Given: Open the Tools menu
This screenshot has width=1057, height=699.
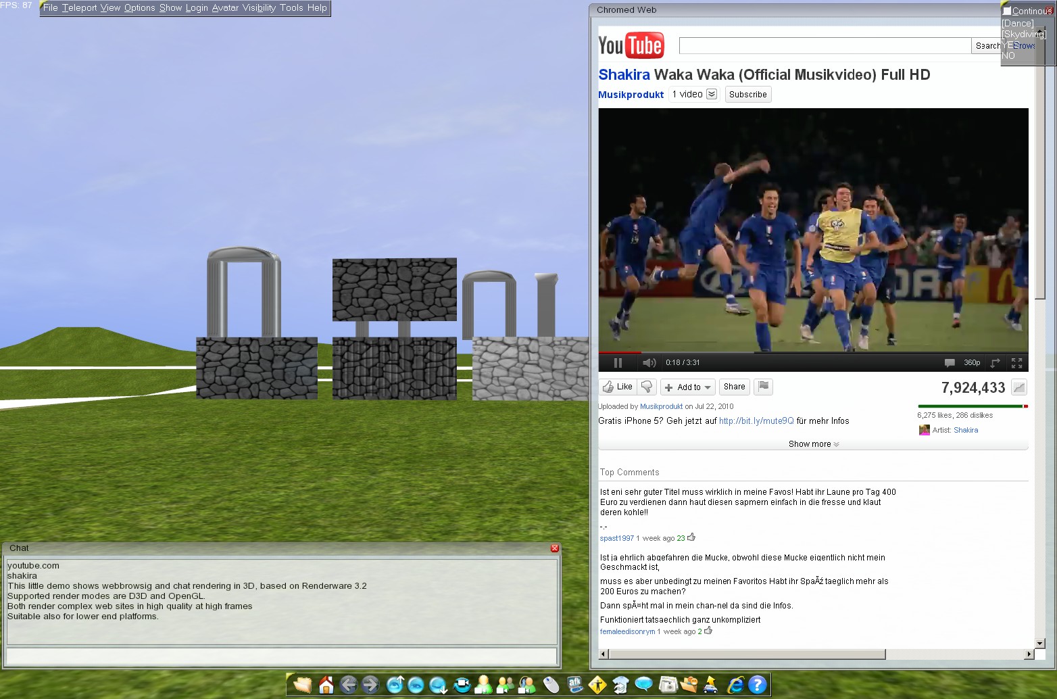Looking at the screenshot, I should [292, 8].
